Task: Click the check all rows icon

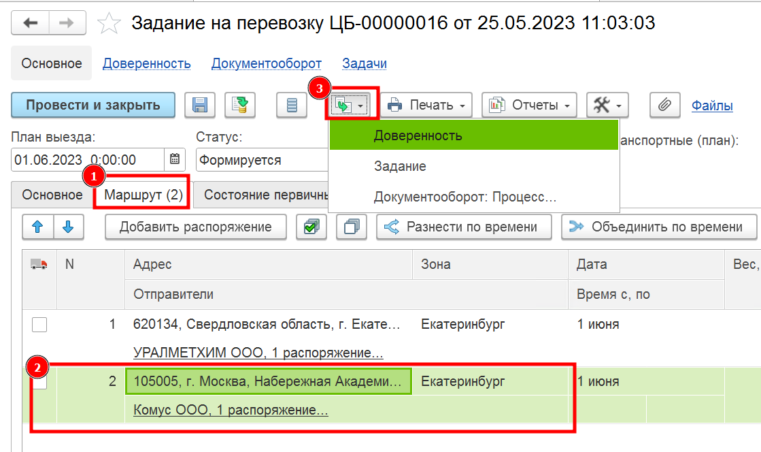Action: (311, 227)
